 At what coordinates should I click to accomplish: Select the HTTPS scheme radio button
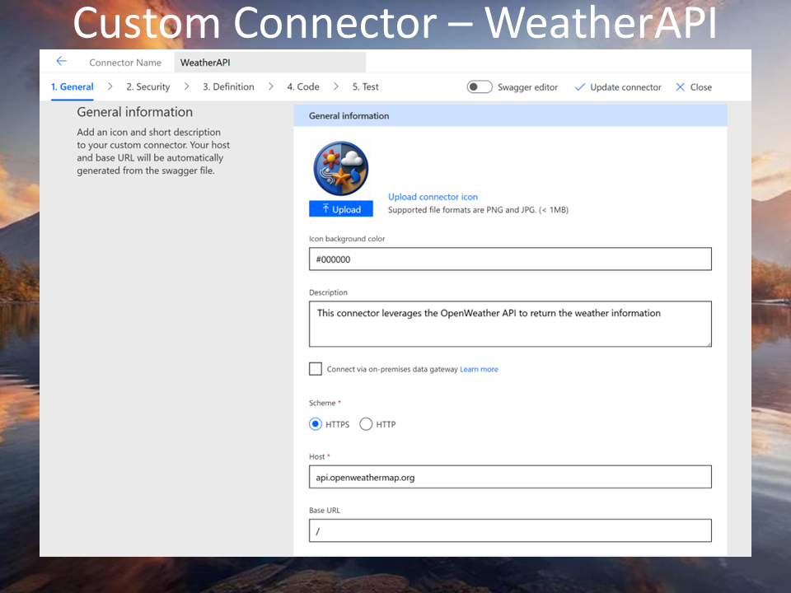click(316, 424)
